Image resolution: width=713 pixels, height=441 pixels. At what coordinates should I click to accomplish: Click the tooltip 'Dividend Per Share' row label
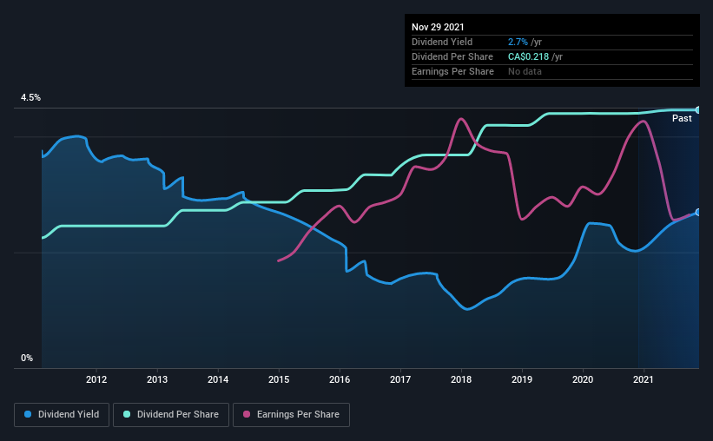click(x=452, y=56)
